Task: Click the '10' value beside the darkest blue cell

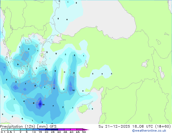Action: coord(43,105)
